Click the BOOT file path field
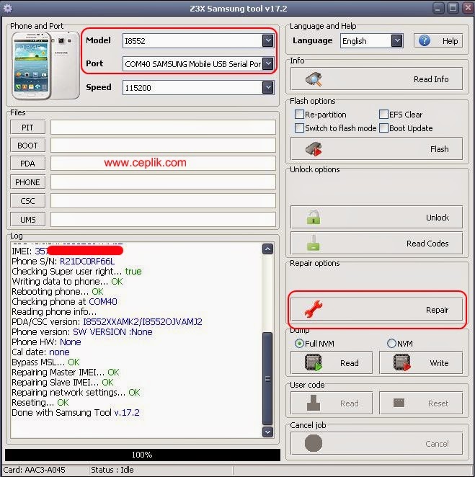 coord(163,146)
